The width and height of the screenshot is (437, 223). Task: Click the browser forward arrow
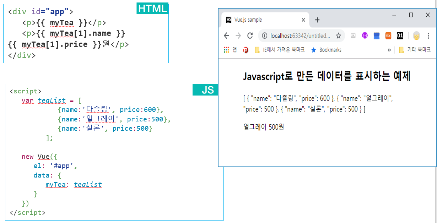(238, 36)
